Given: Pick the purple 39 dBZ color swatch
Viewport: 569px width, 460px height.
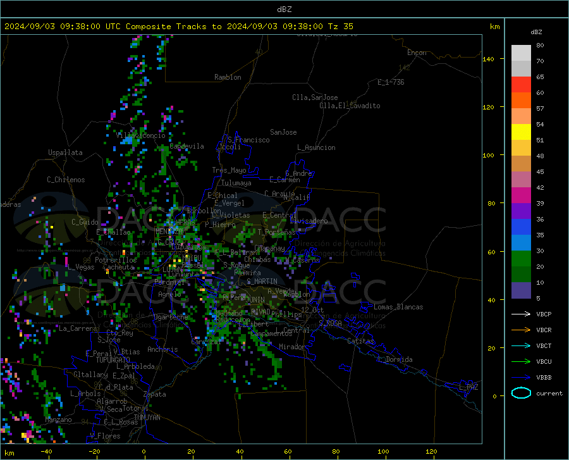Looking at the screenshot, I should (x=521, y=211).
